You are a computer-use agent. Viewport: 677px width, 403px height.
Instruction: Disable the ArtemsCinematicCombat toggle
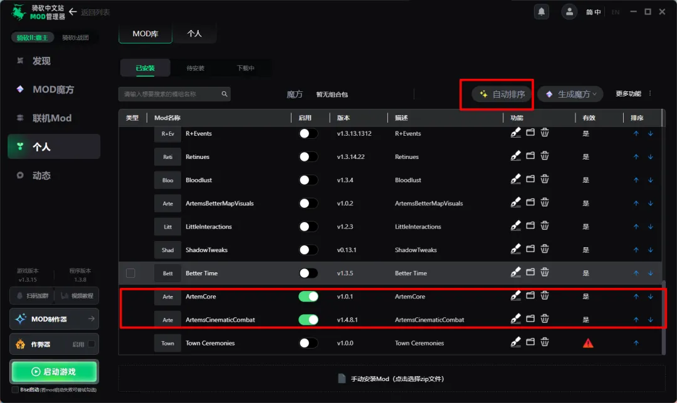coord(308,320)
